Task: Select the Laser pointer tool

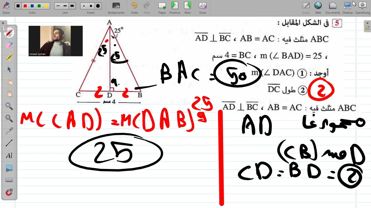Action: (9, 131)
